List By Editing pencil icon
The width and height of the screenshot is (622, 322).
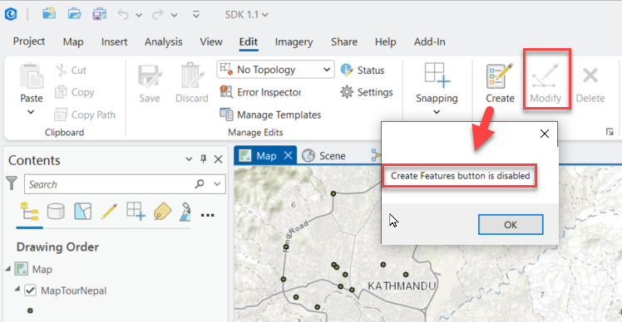pos(109,212)
